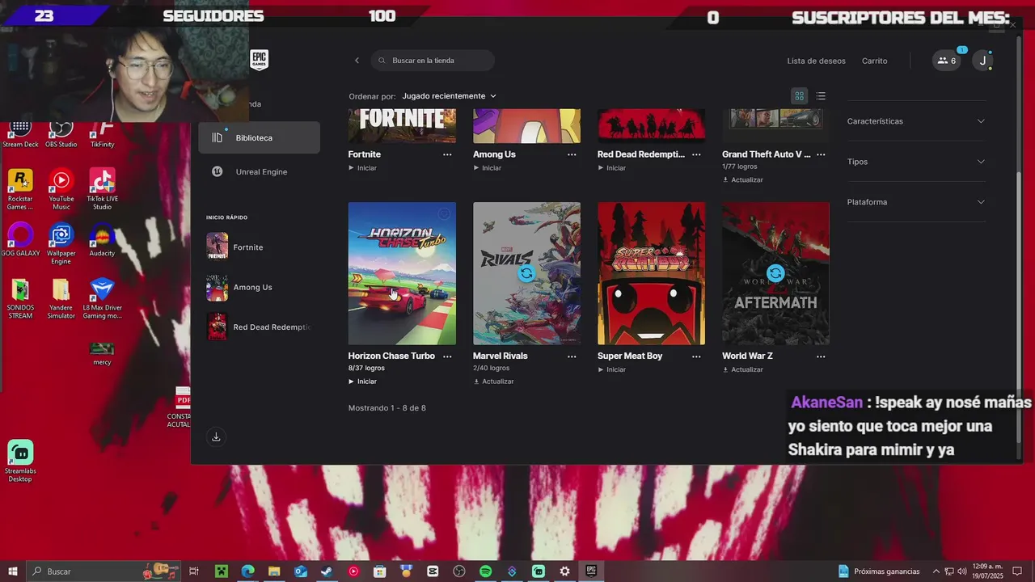Screen dimensions: 1035x582
Task: Open mercy file on desktop
Action: coord(102,353)
